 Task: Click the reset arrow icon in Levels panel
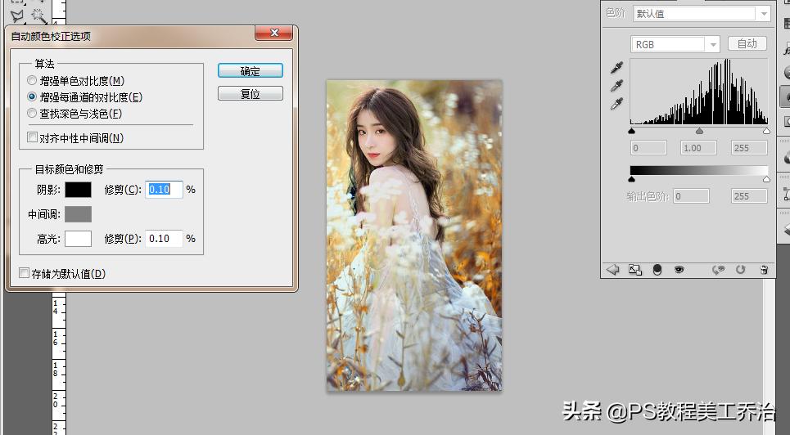pyautogui.click(x=741, y=269)
